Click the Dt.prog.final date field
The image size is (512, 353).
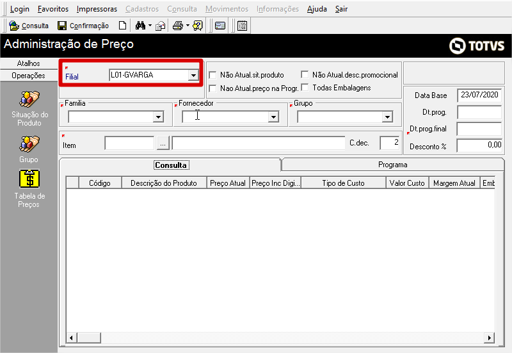[479, 129]
